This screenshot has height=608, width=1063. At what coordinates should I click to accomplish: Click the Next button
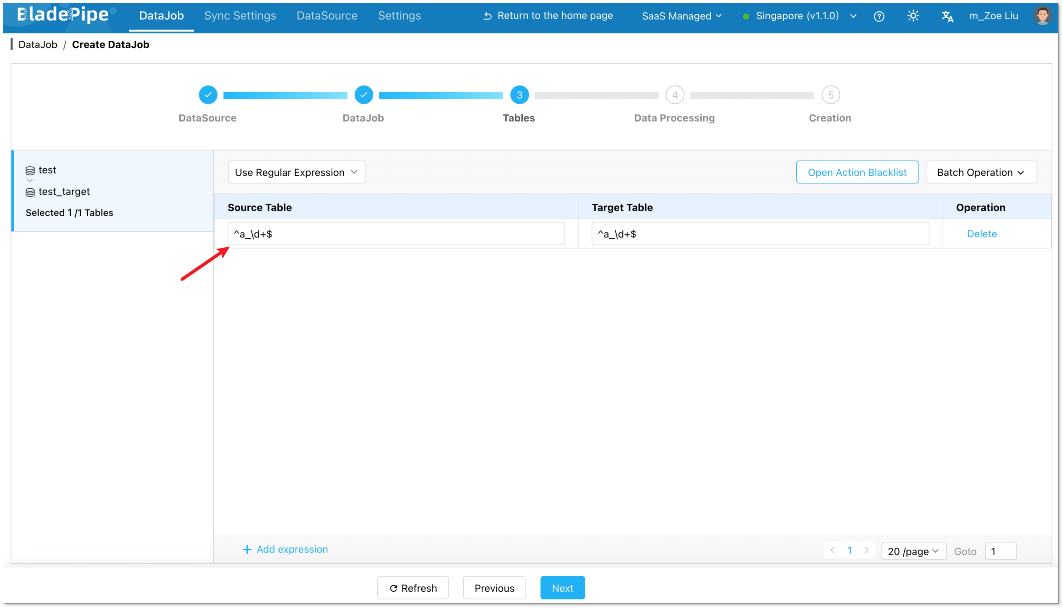click(562, 588)
